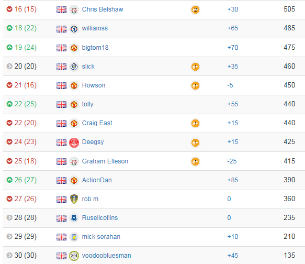This screenshot has height=264, width=305.
Task: Open the tolly player link
Action: 87,104
